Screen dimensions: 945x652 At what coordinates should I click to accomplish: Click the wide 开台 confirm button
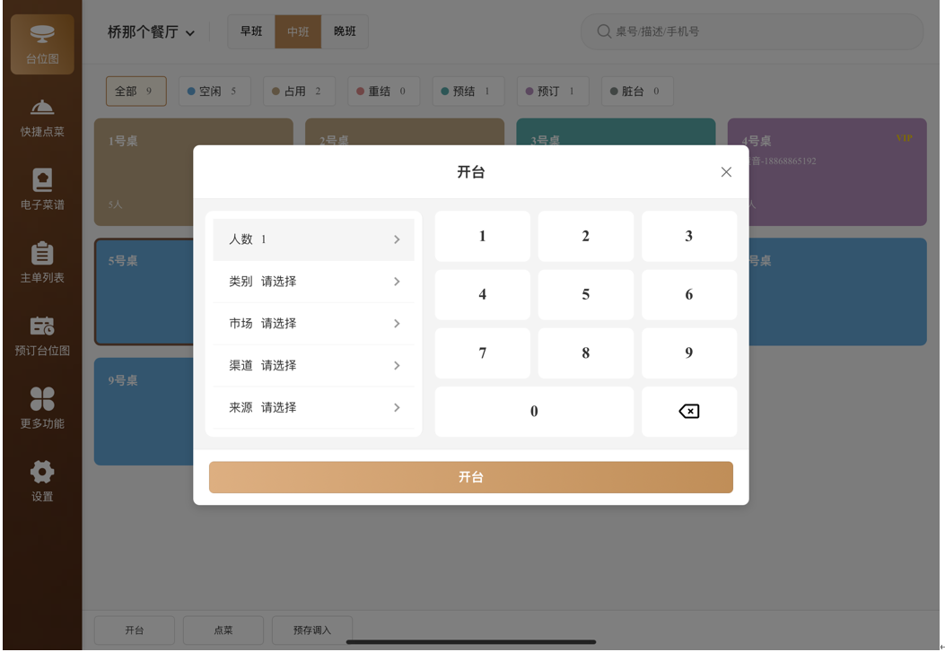click(x=470, y=477)
